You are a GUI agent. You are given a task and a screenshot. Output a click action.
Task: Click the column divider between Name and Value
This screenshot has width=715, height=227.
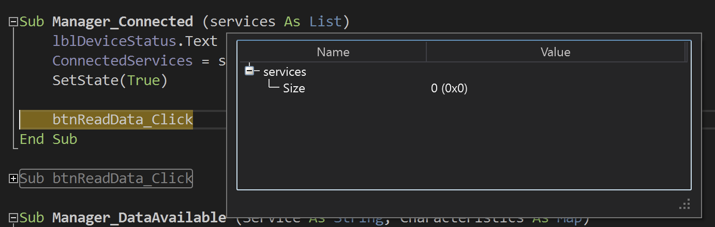(426, 52)
